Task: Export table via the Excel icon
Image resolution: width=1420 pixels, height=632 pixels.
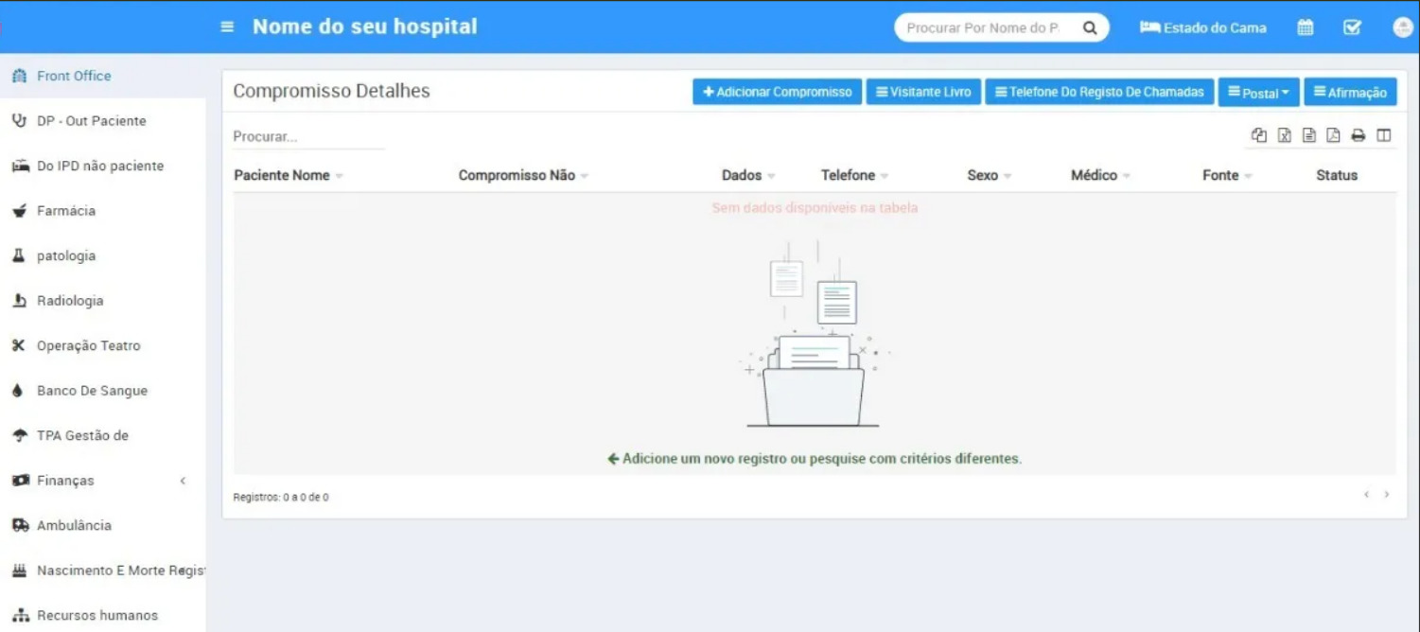Action: 1285,135
